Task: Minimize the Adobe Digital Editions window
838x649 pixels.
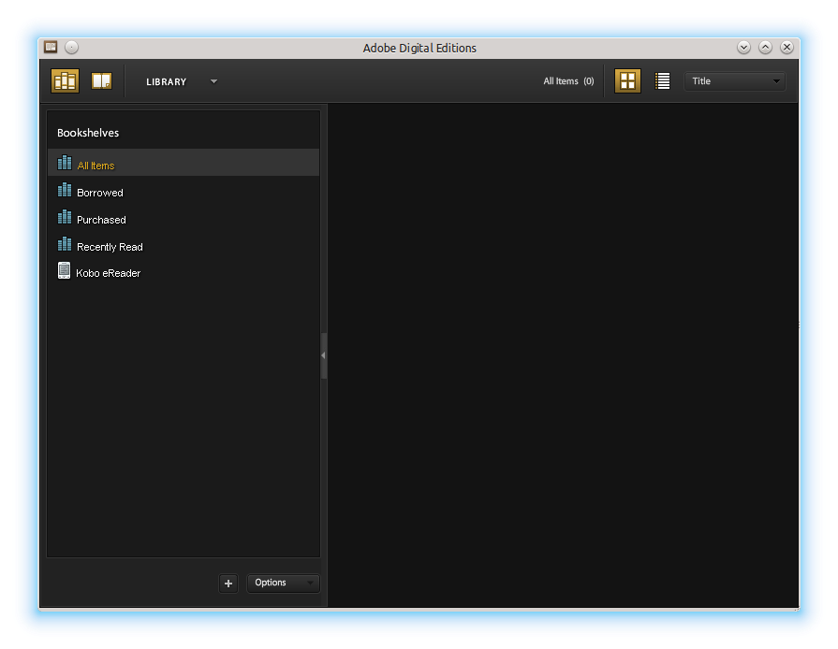Action: point(743,48)
